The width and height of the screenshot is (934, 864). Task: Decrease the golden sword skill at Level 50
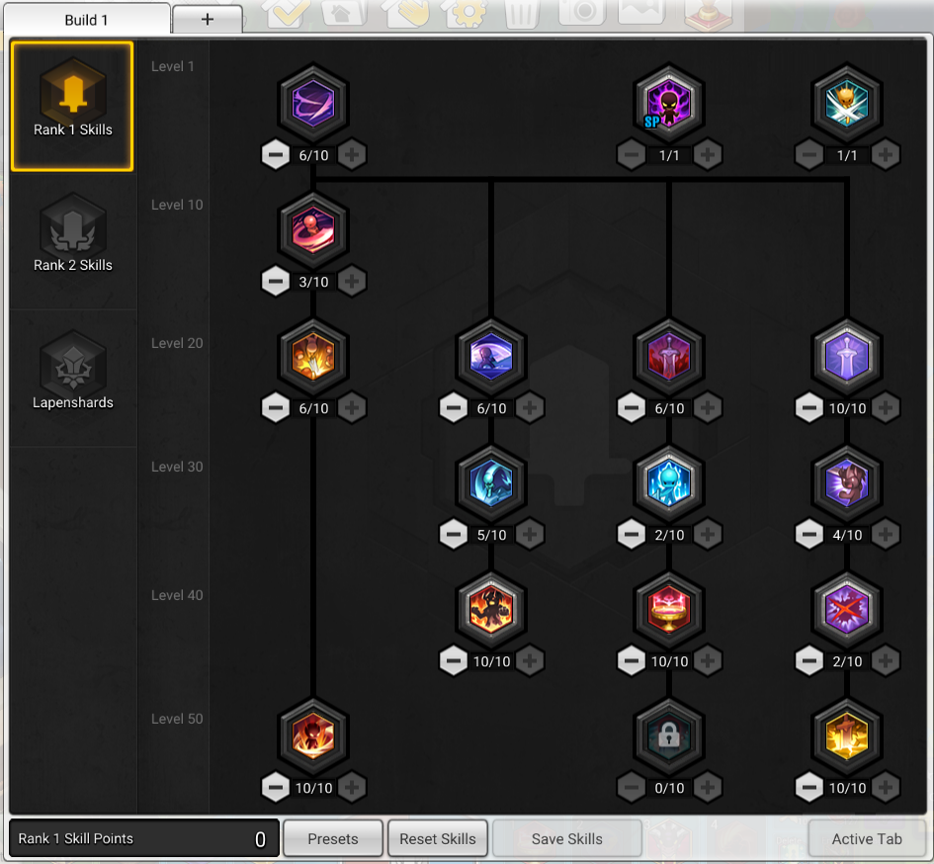point(808,787)
